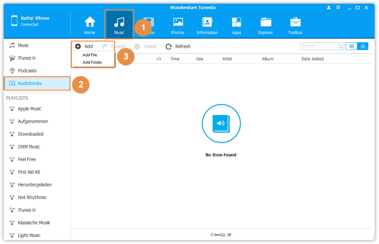Image resolution: width=379 pixels, height=244 pixels.
Task: Click the search magnifier icon
Action: [340, 46]
